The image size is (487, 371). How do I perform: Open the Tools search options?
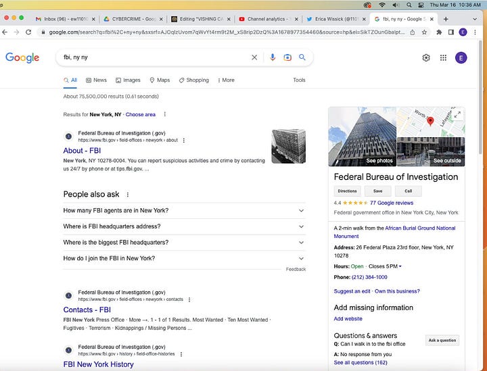[x=299, y=80]
